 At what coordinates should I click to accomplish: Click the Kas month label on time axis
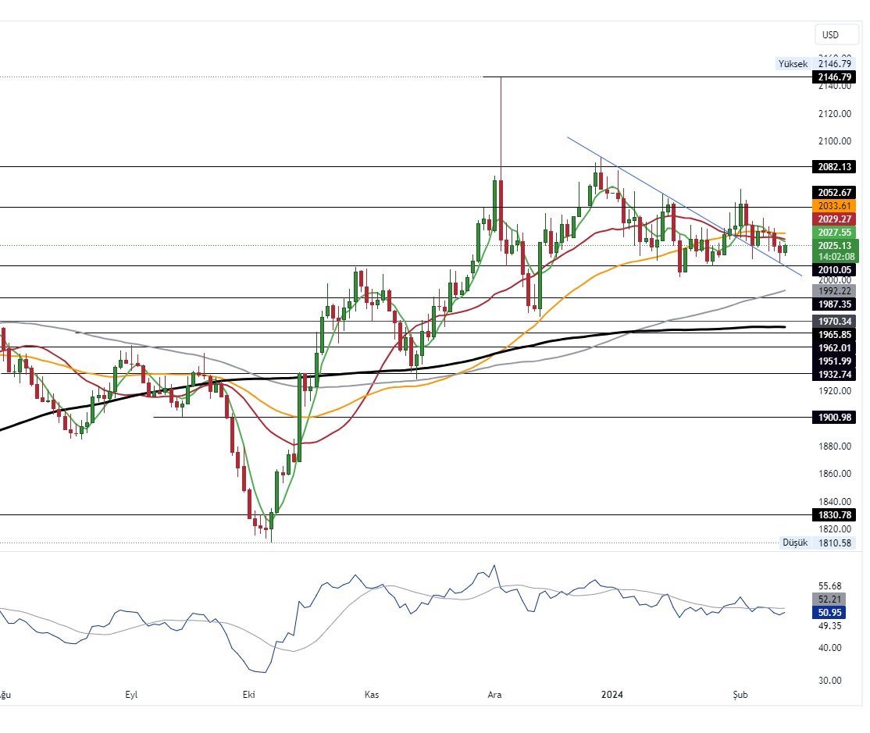coord(372,695)
